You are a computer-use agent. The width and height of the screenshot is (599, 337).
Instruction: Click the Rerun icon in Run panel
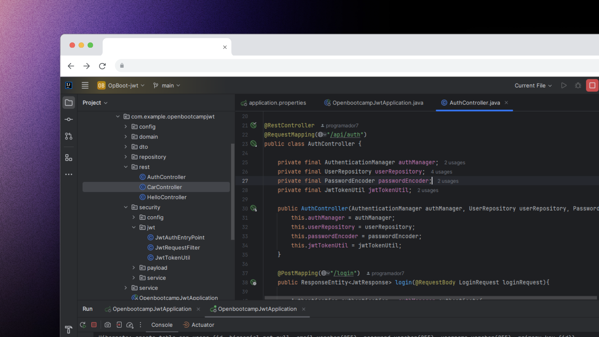tap(83, 325)
